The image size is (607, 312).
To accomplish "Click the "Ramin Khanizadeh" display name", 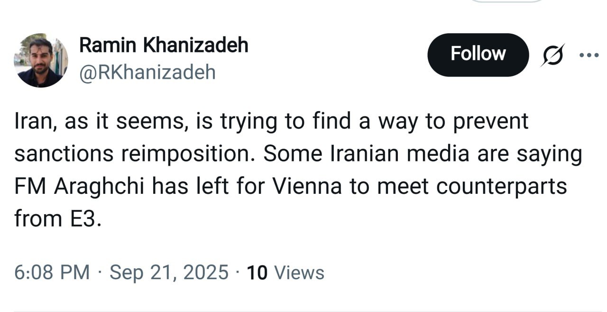I will [164, 45].
